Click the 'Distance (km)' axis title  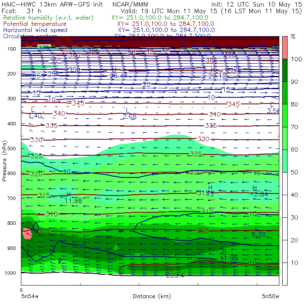[x=152, y=296]
